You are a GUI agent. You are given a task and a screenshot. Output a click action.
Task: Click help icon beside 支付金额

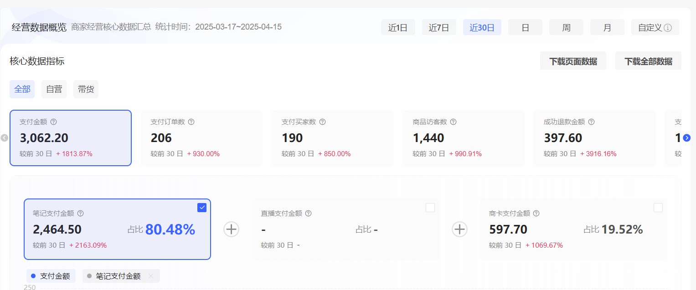[53, 122]
